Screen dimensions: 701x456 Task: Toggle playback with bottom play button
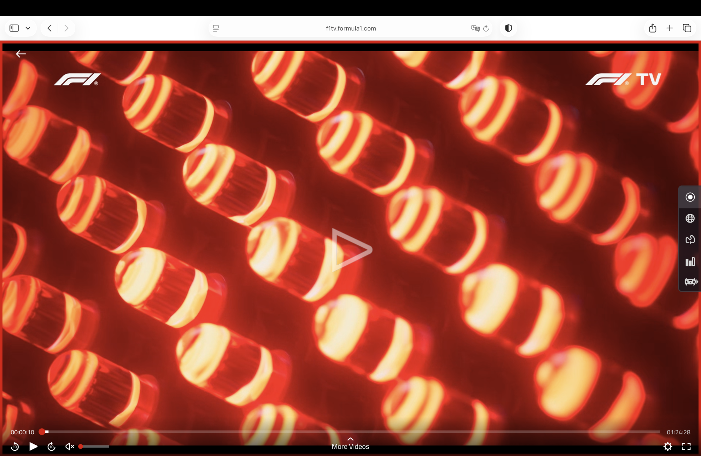(x=33, y=446)
